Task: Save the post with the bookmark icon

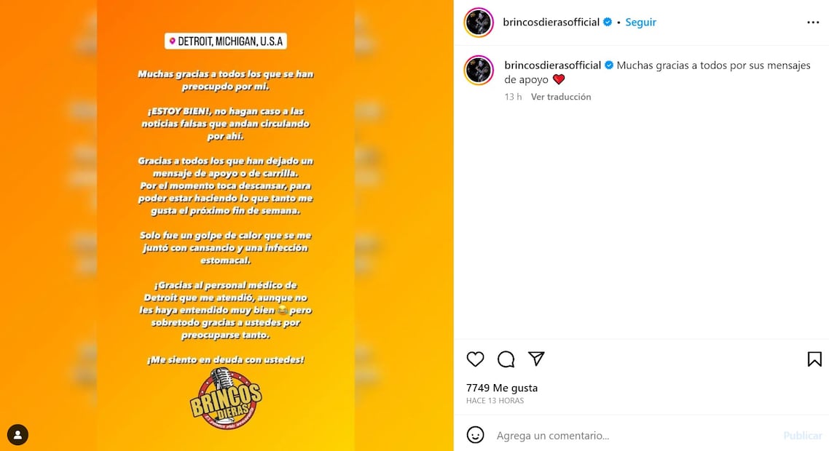Action: [x=814, y=359]
